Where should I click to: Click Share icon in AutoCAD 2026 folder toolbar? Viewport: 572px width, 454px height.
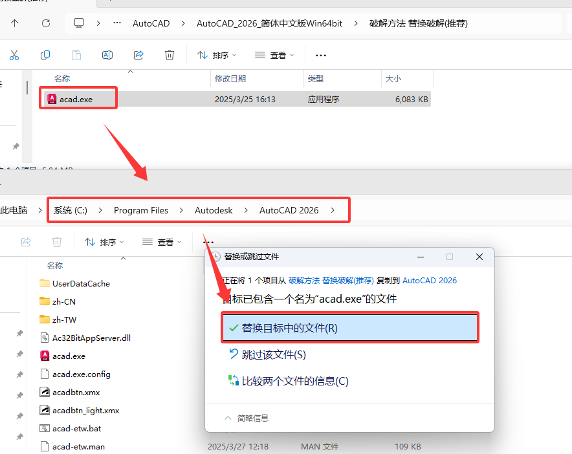click(26, 242)
